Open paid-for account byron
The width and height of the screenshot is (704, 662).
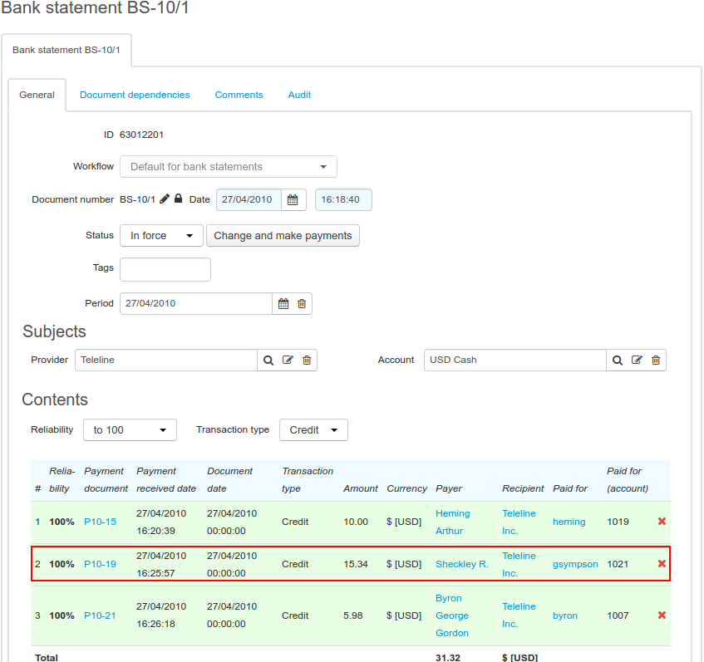point(565,615)
